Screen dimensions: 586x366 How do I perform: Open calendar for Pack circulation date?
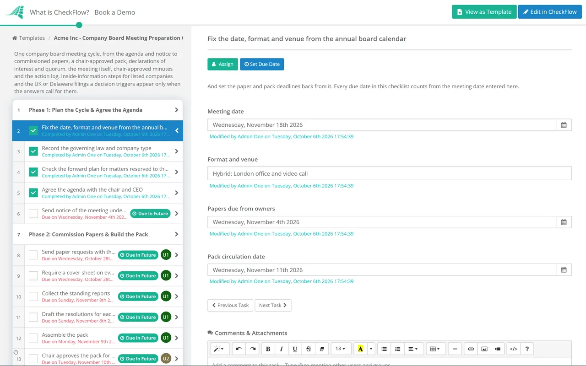tap(564, 270)
